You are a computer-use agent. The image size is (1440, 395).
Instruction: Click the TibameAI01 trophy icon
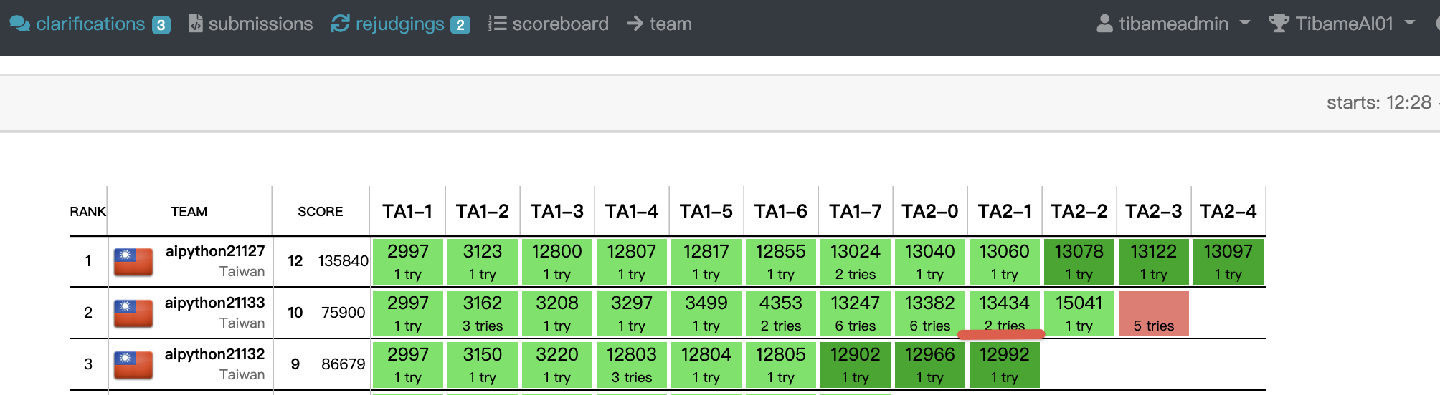(1279, 24)
